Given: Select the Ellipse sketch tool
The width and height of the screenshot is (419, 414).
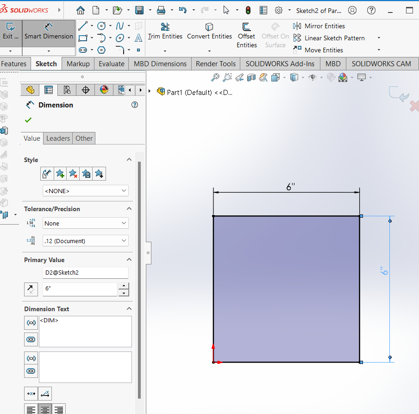Looking at the screenshot, I should [120, 38].
